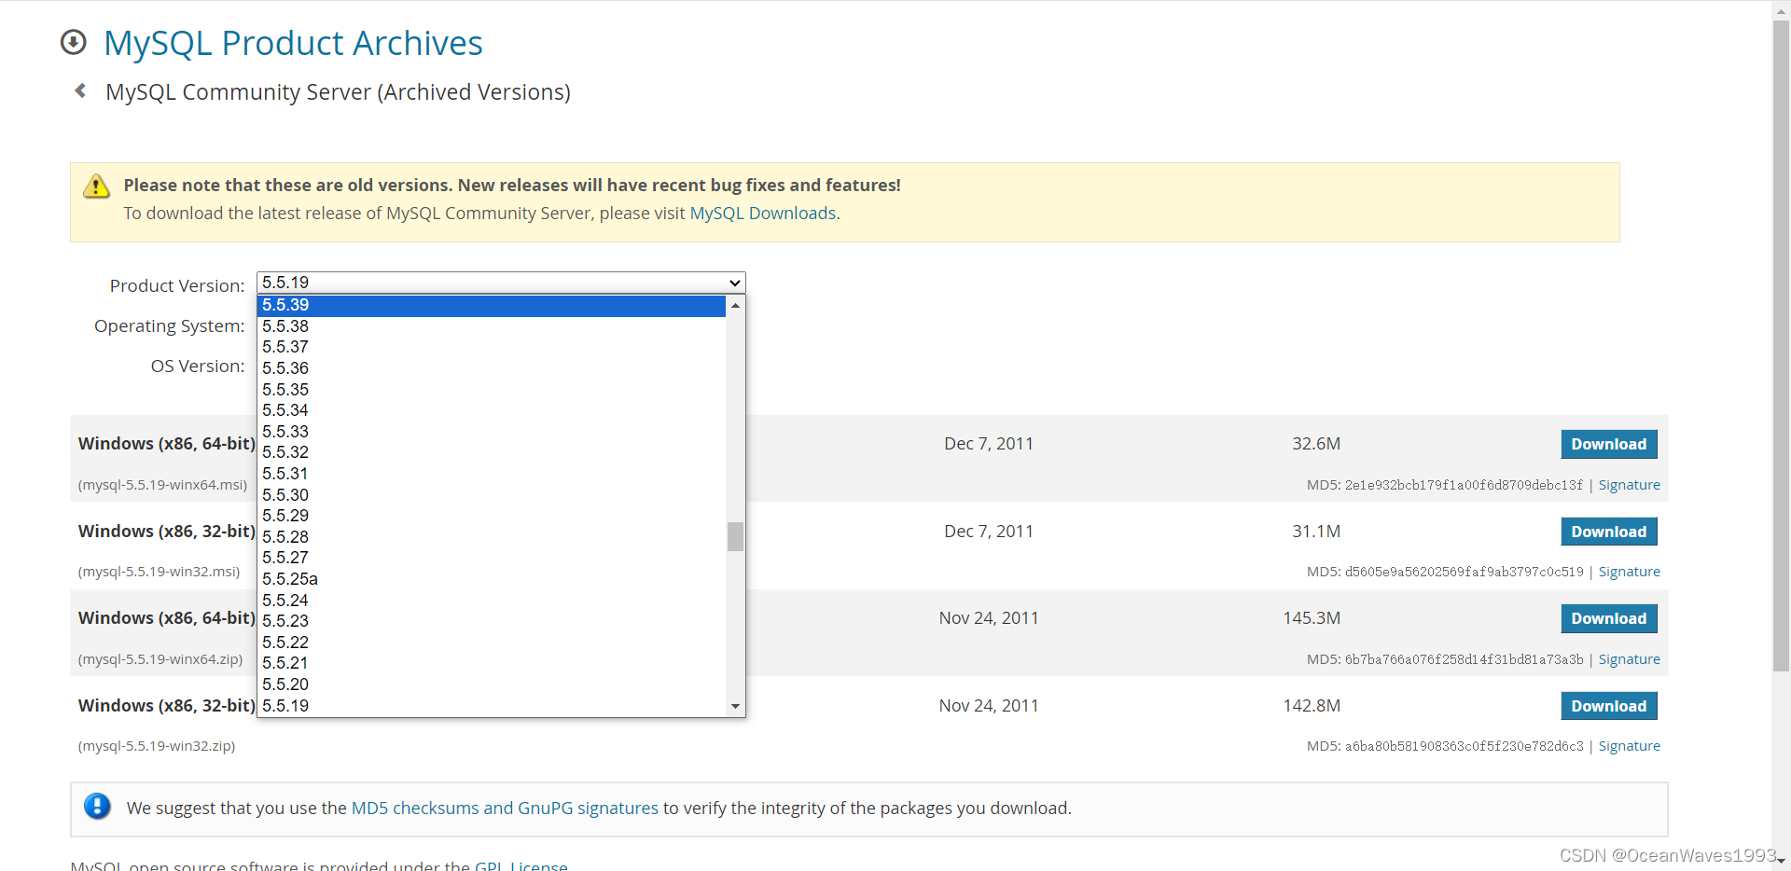Select the 5.5.27 version entry

coord(492,558)
